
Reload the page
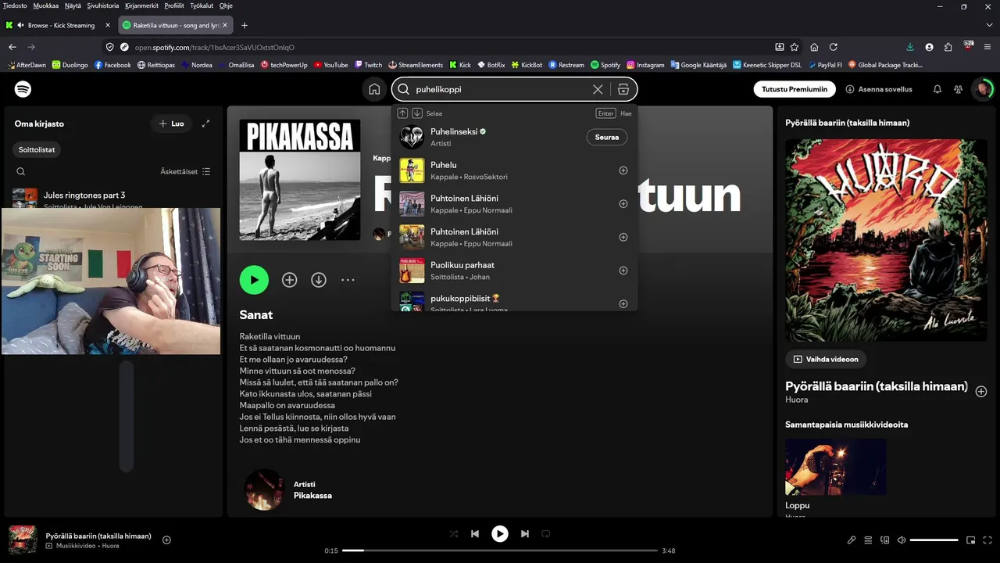[834, 47]
